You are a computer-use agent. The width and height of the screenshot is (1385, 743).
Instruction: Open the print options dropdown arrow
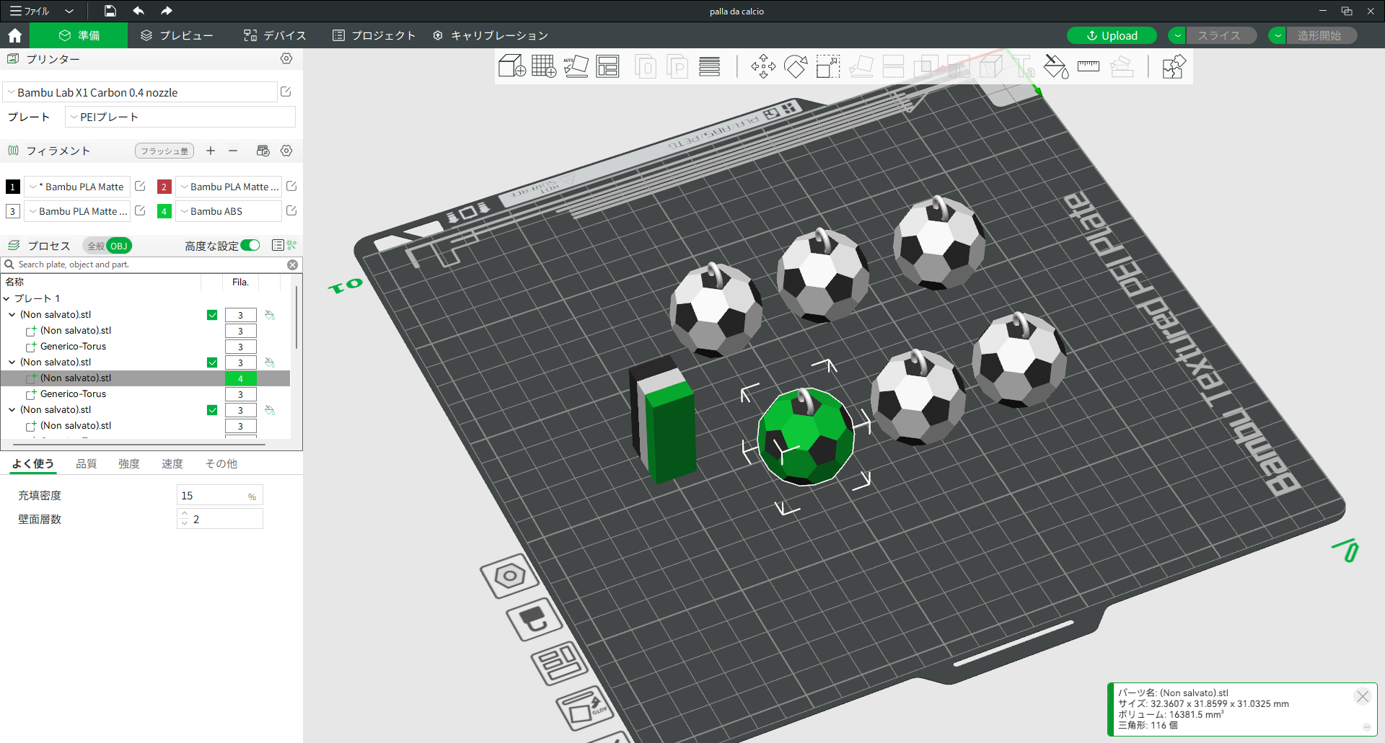click(1278, 35)
